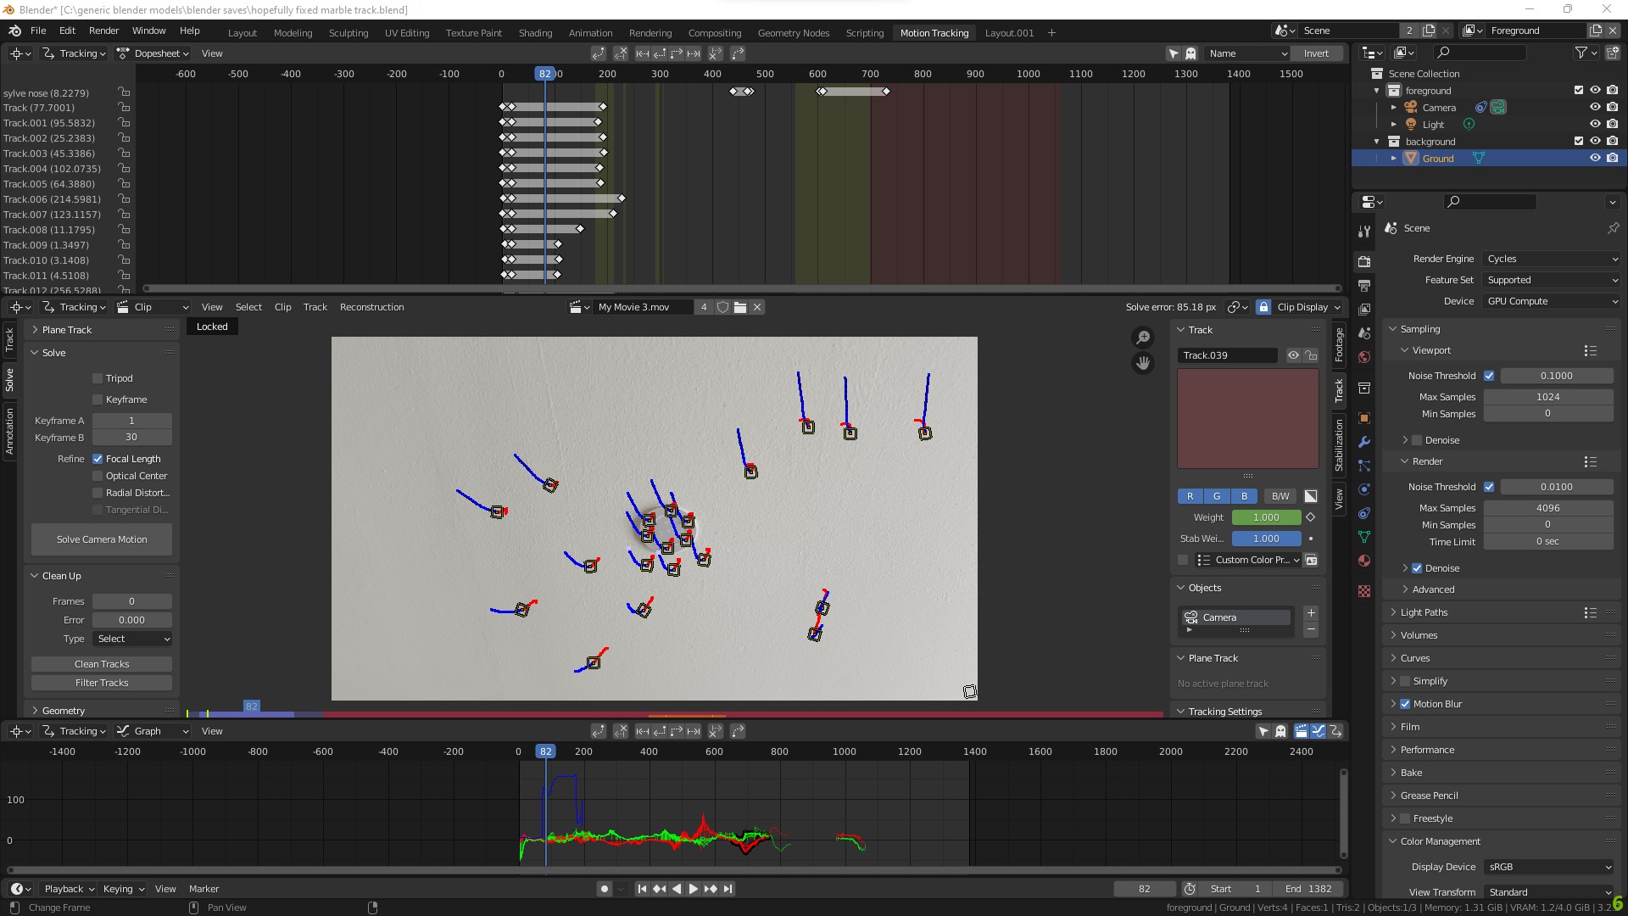The height and width of the screenshot is (916, 1628).
Task: Enable Optical Center refine checkbox
Action: tap(98, 476)
